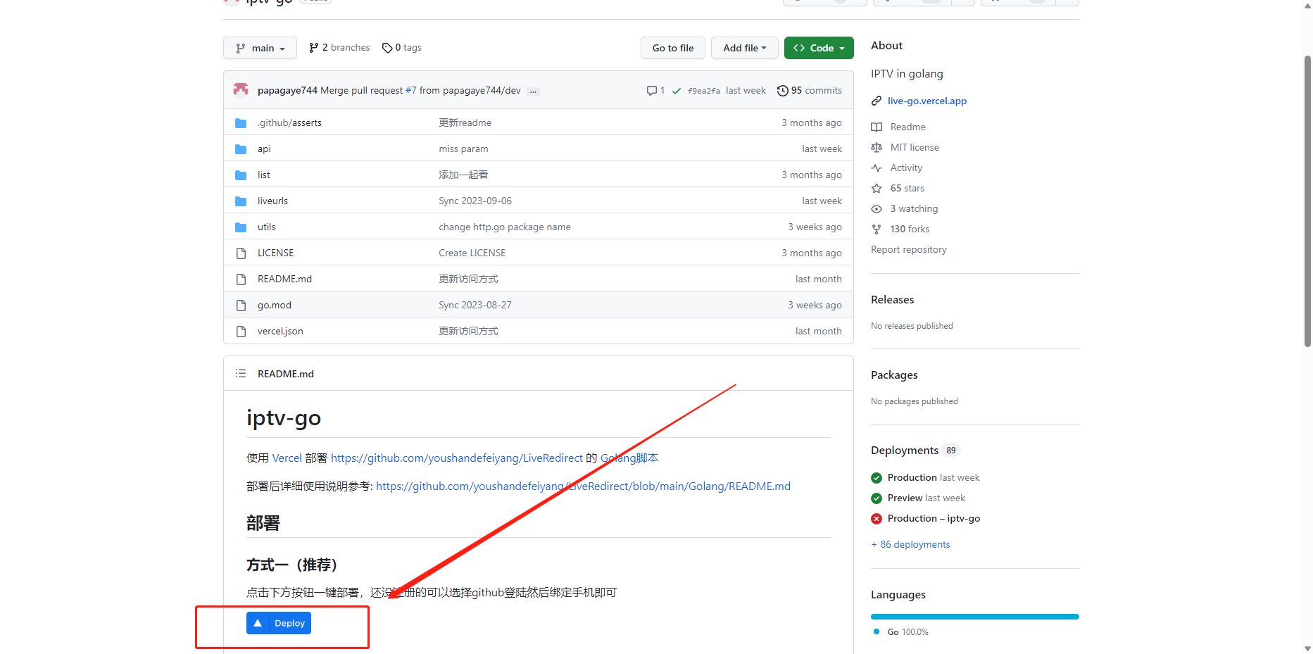Open Packages section heading
1313x654 pixels.
point(894,375)
